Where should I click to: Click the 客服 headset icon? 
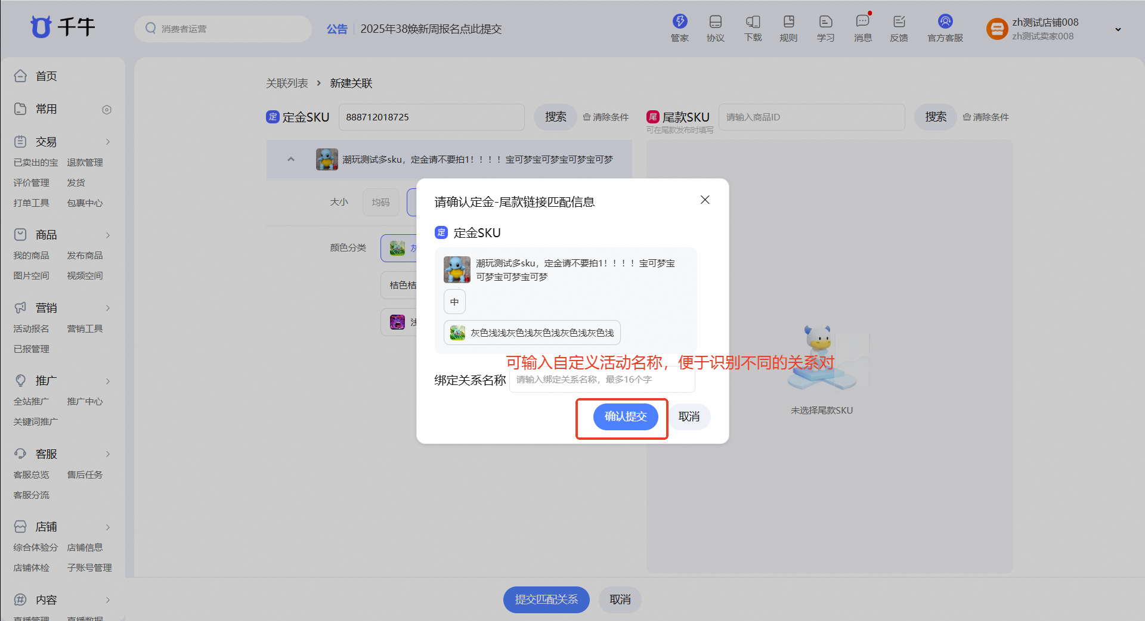[x=20, y=454]
